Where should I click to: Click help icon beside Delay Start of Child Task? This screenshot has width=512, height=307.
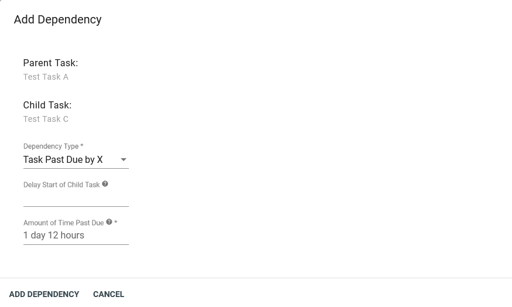[x=105, y=184]
